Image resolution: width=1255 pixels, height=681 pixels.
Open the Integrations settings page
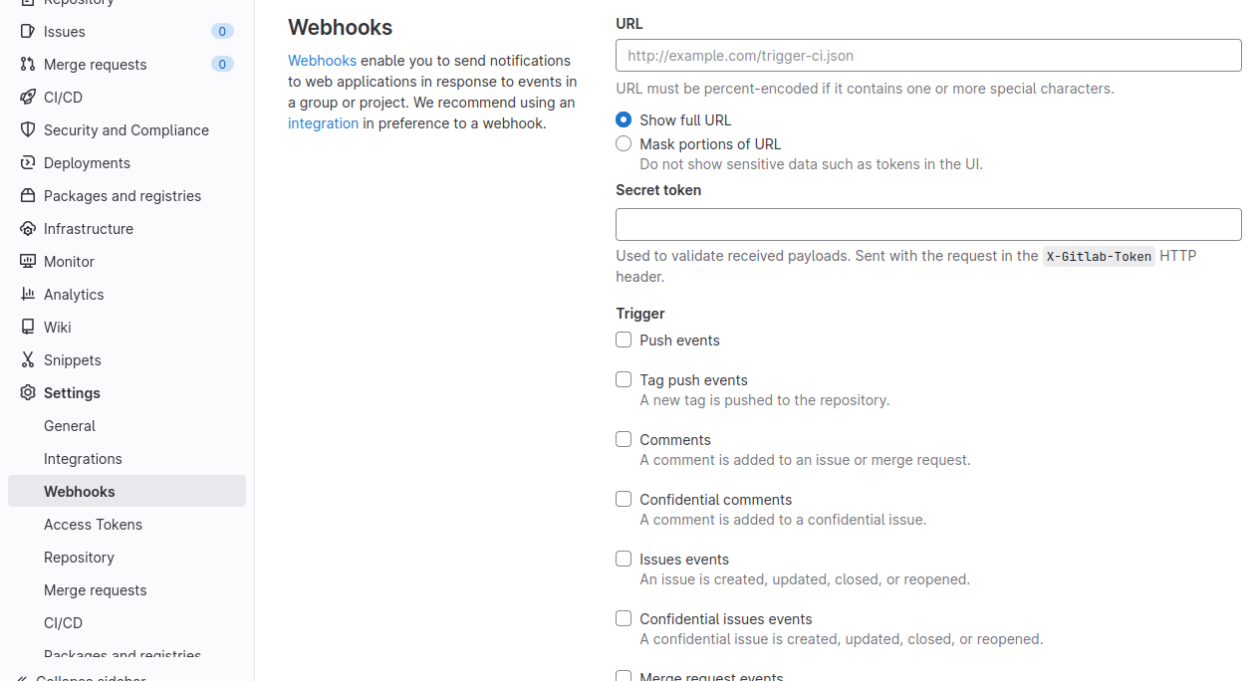(x=83, y=459)
